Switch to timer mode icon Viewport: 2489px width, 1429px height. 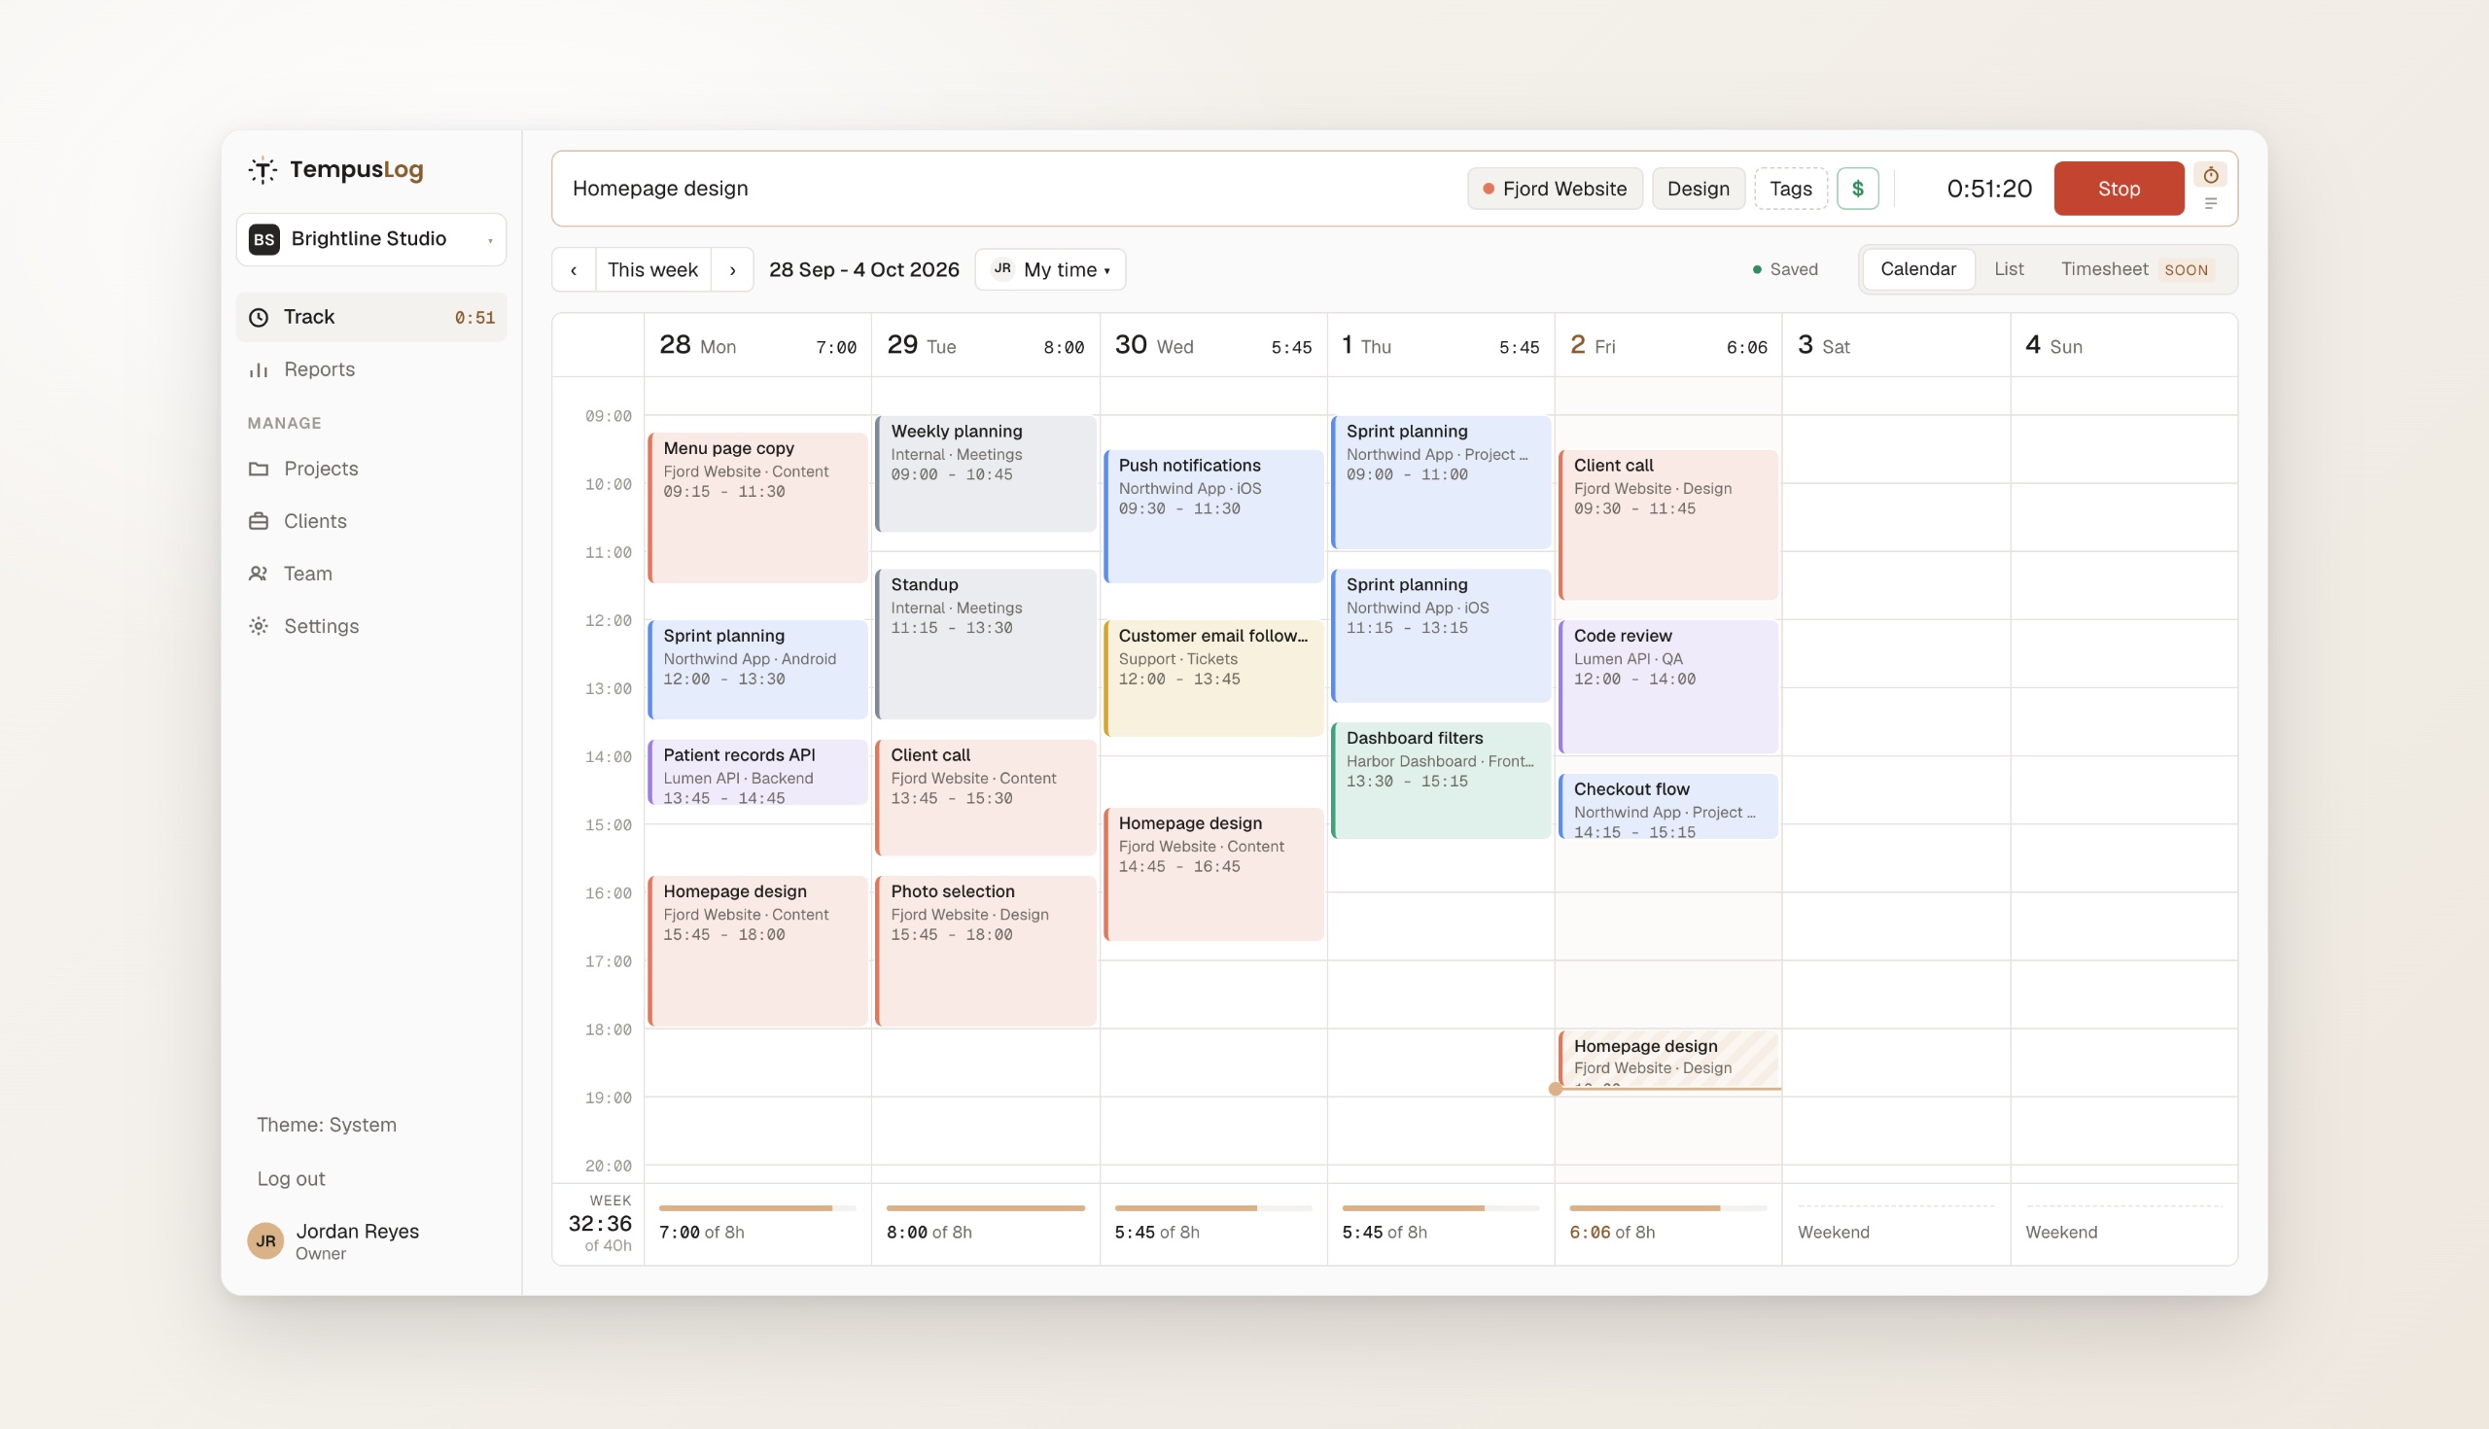point(2210,175)
